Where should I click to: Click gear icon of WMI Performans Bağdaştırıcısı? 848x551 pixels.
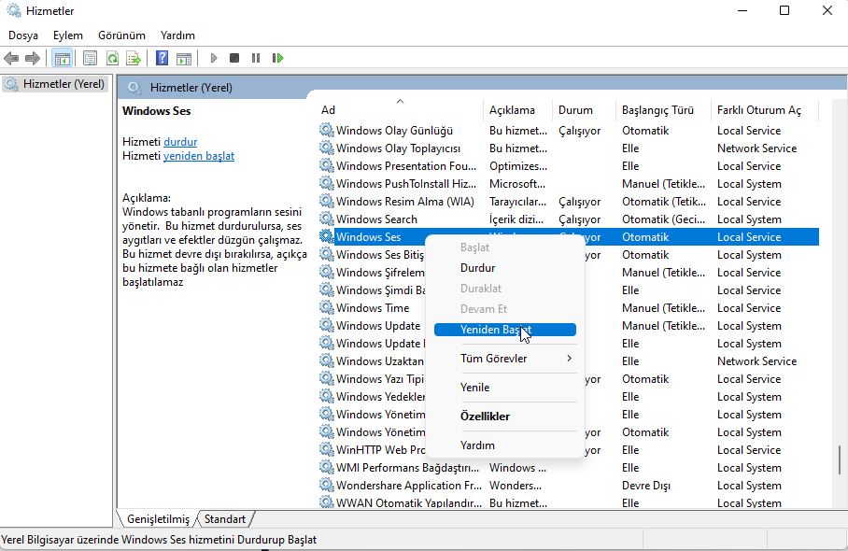327,467
